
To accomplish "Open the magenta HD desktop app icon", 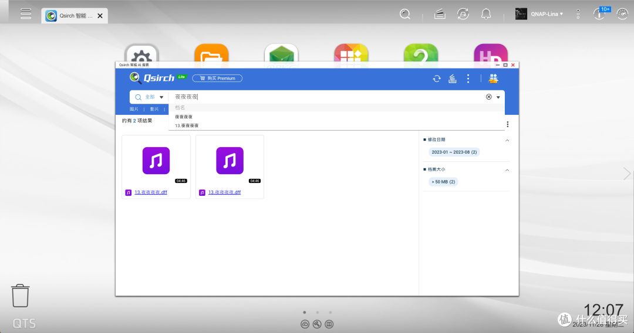I will [490, 53].
